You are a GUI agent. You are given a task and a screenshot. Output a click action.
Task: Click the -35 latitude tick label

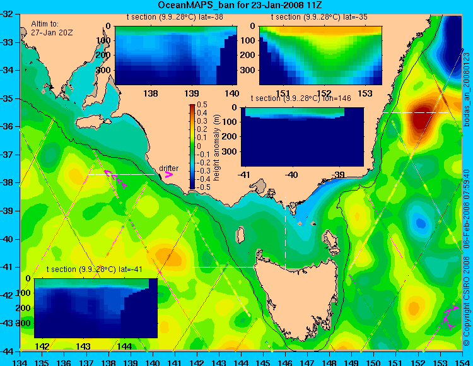click(7, 98)
